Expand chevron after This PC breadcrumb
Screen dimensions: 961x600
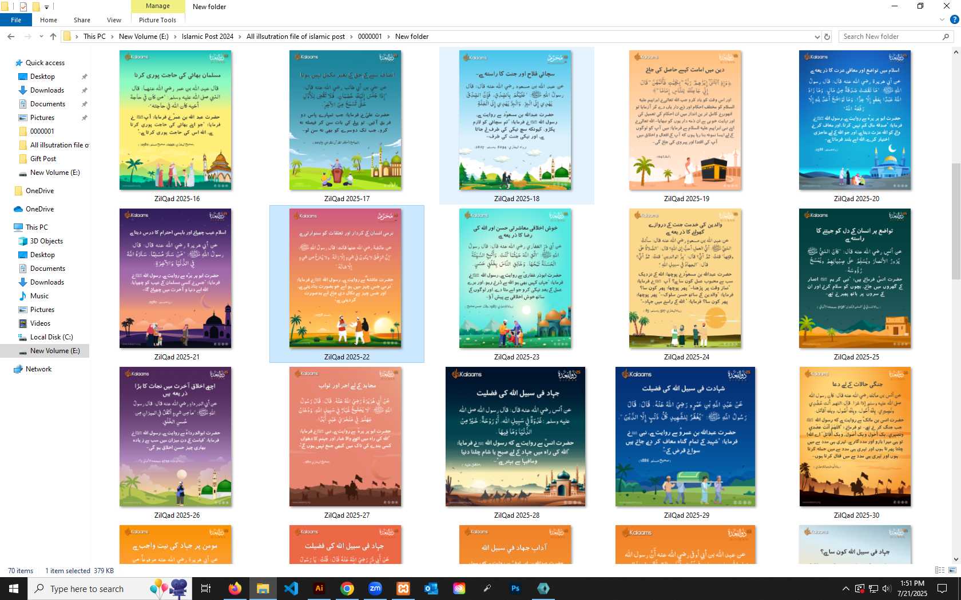[x=112, y=37]
